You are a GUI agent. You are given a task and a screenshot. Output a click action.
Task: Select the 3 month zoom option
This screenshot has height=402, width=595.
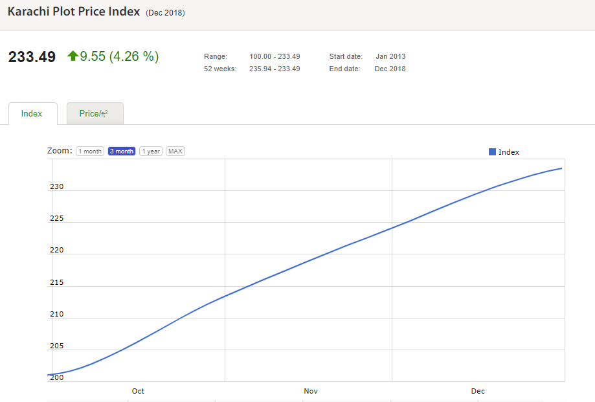coord(122,151)
